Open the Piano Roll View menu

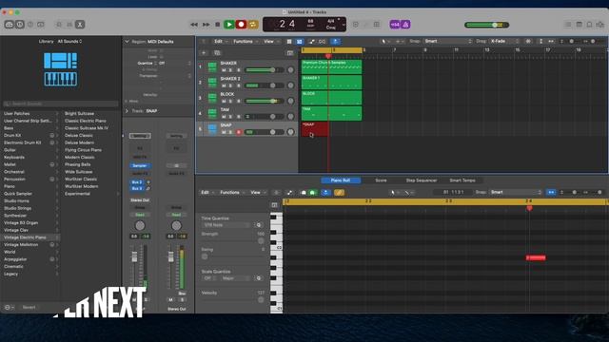[258, 192]
